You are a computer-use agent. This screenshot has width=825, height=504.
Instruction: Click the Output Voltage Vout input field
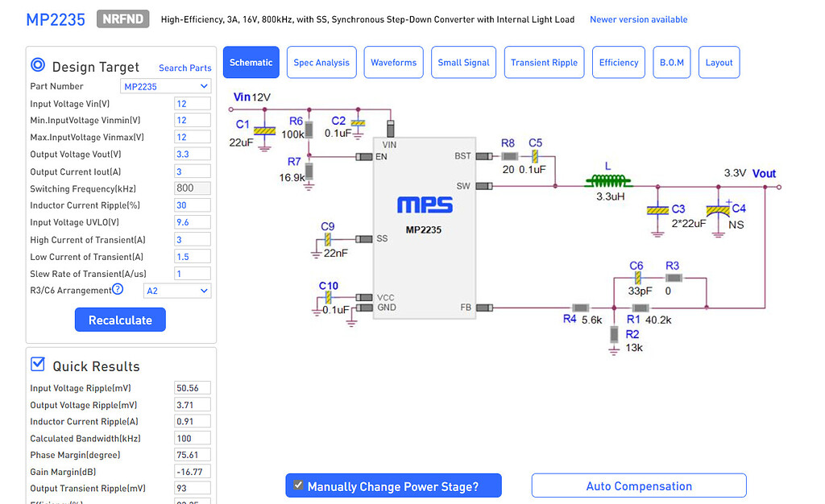[192, 154]
